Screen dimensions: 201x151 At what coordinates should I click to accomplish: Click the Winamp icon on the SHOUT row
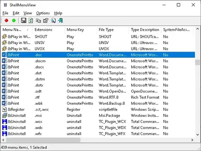point(4,37)
